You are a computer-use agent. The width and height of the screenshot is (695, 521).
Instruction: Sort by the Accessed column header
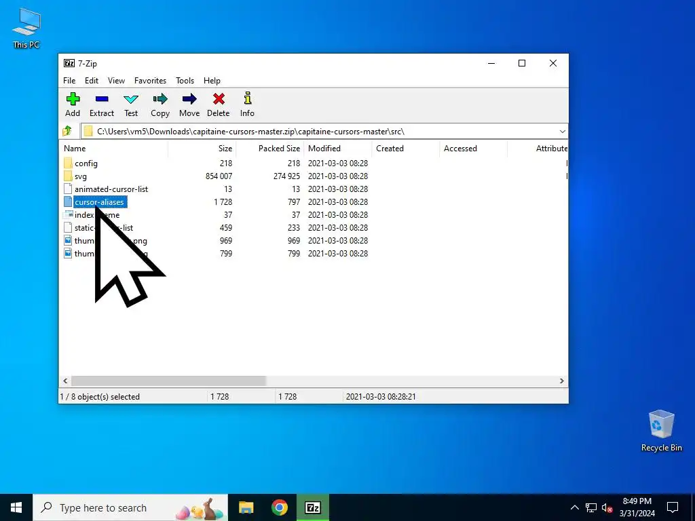click(473, 149)
